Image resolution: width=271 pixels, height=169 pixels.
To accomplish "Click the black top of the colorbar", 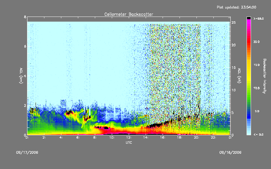I will point(249,18).
